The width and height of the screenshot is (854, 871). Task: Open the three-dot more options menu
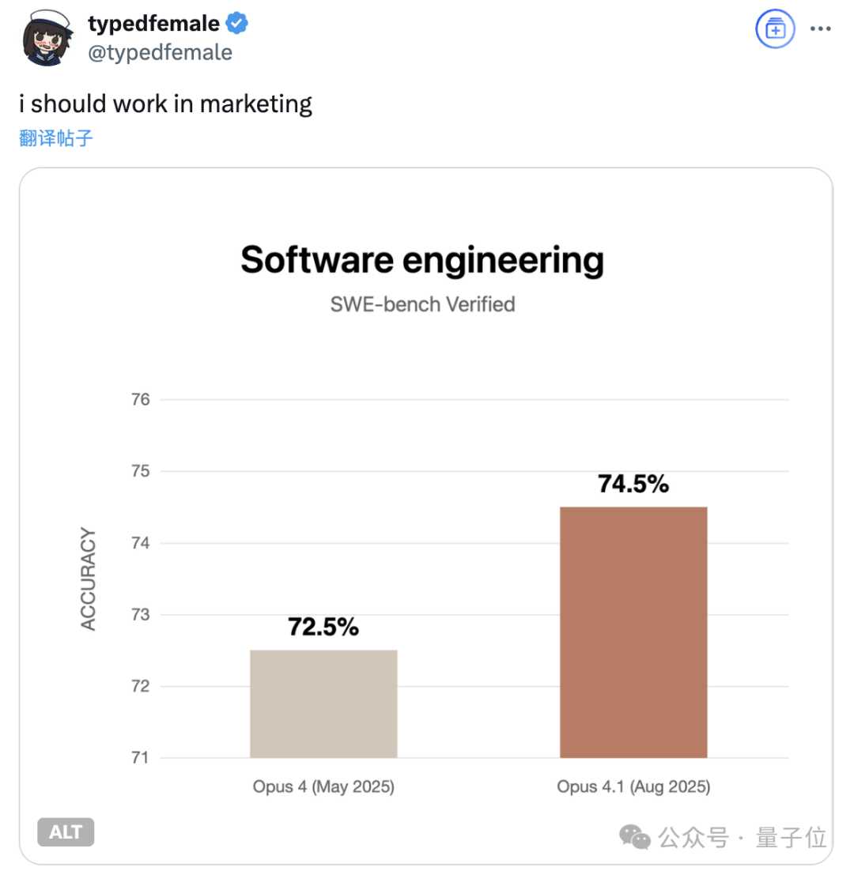point(820,29)
